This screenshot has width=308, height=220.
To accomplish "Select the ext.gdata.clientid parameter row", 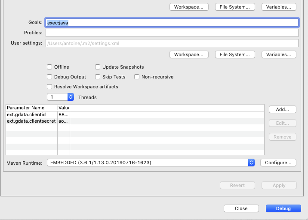I will (32, 115).
